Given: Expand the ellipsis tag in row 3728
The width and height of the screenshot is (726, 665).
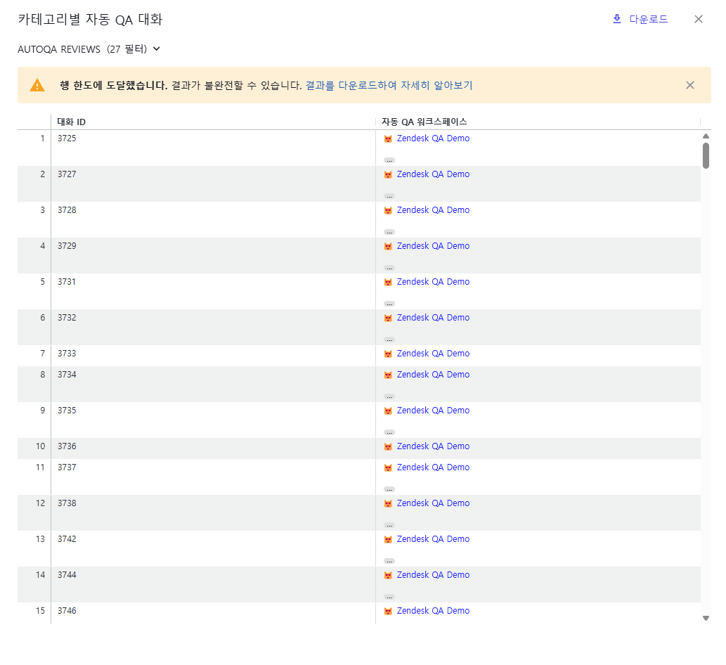Looking at the screenshot, I should 389,232.
